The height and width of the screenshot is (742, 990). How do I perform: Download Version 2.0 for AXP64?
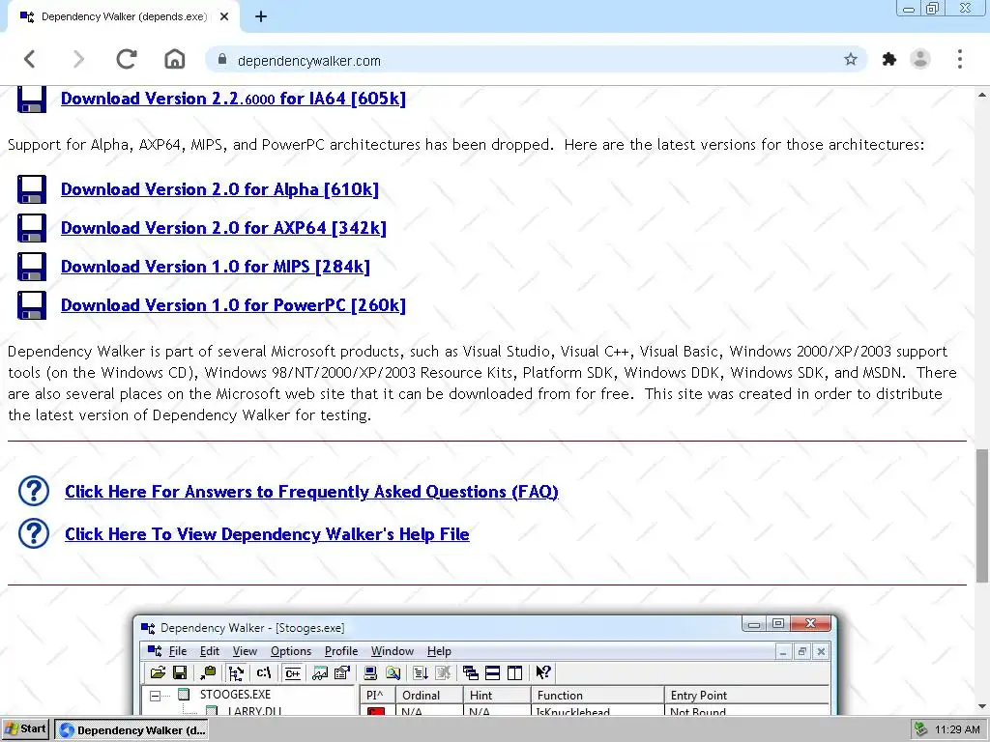[x=223, y=228]
